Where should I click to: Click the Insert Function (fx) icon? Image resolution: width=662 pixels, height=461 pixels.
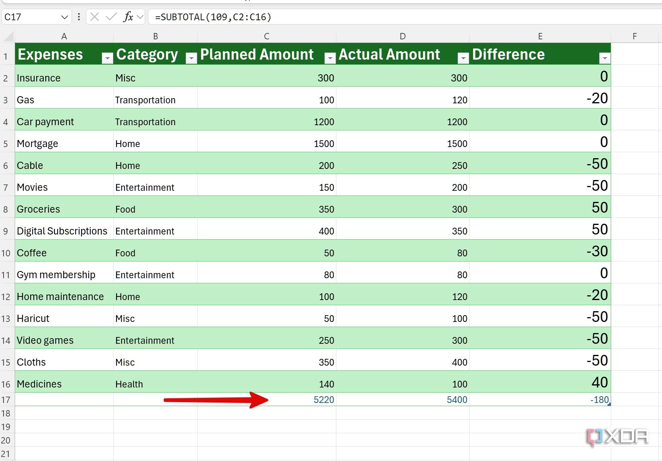click(127, 17)
